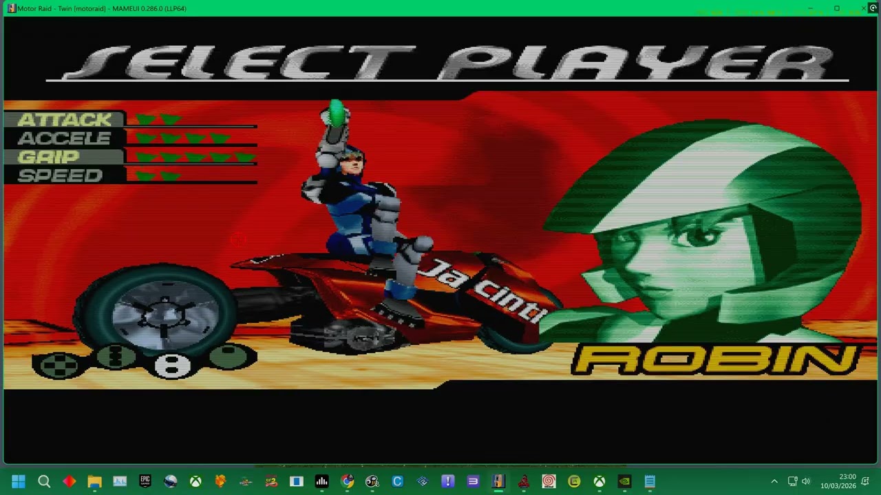Show hidden system tray icons
The height and width of the screenshot is (495, 881).
pos(774,482)
